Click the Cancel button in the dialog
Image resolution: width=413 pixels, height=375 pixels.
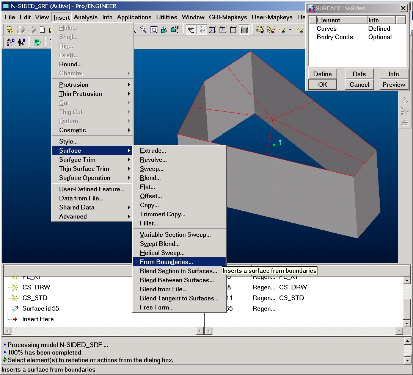(359, 84)
